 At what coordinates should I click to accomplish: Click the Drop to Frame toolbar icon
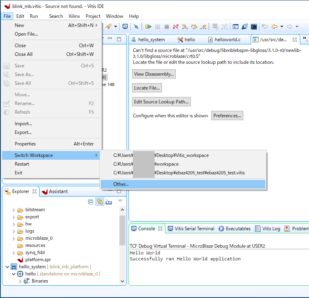[215, 27]
